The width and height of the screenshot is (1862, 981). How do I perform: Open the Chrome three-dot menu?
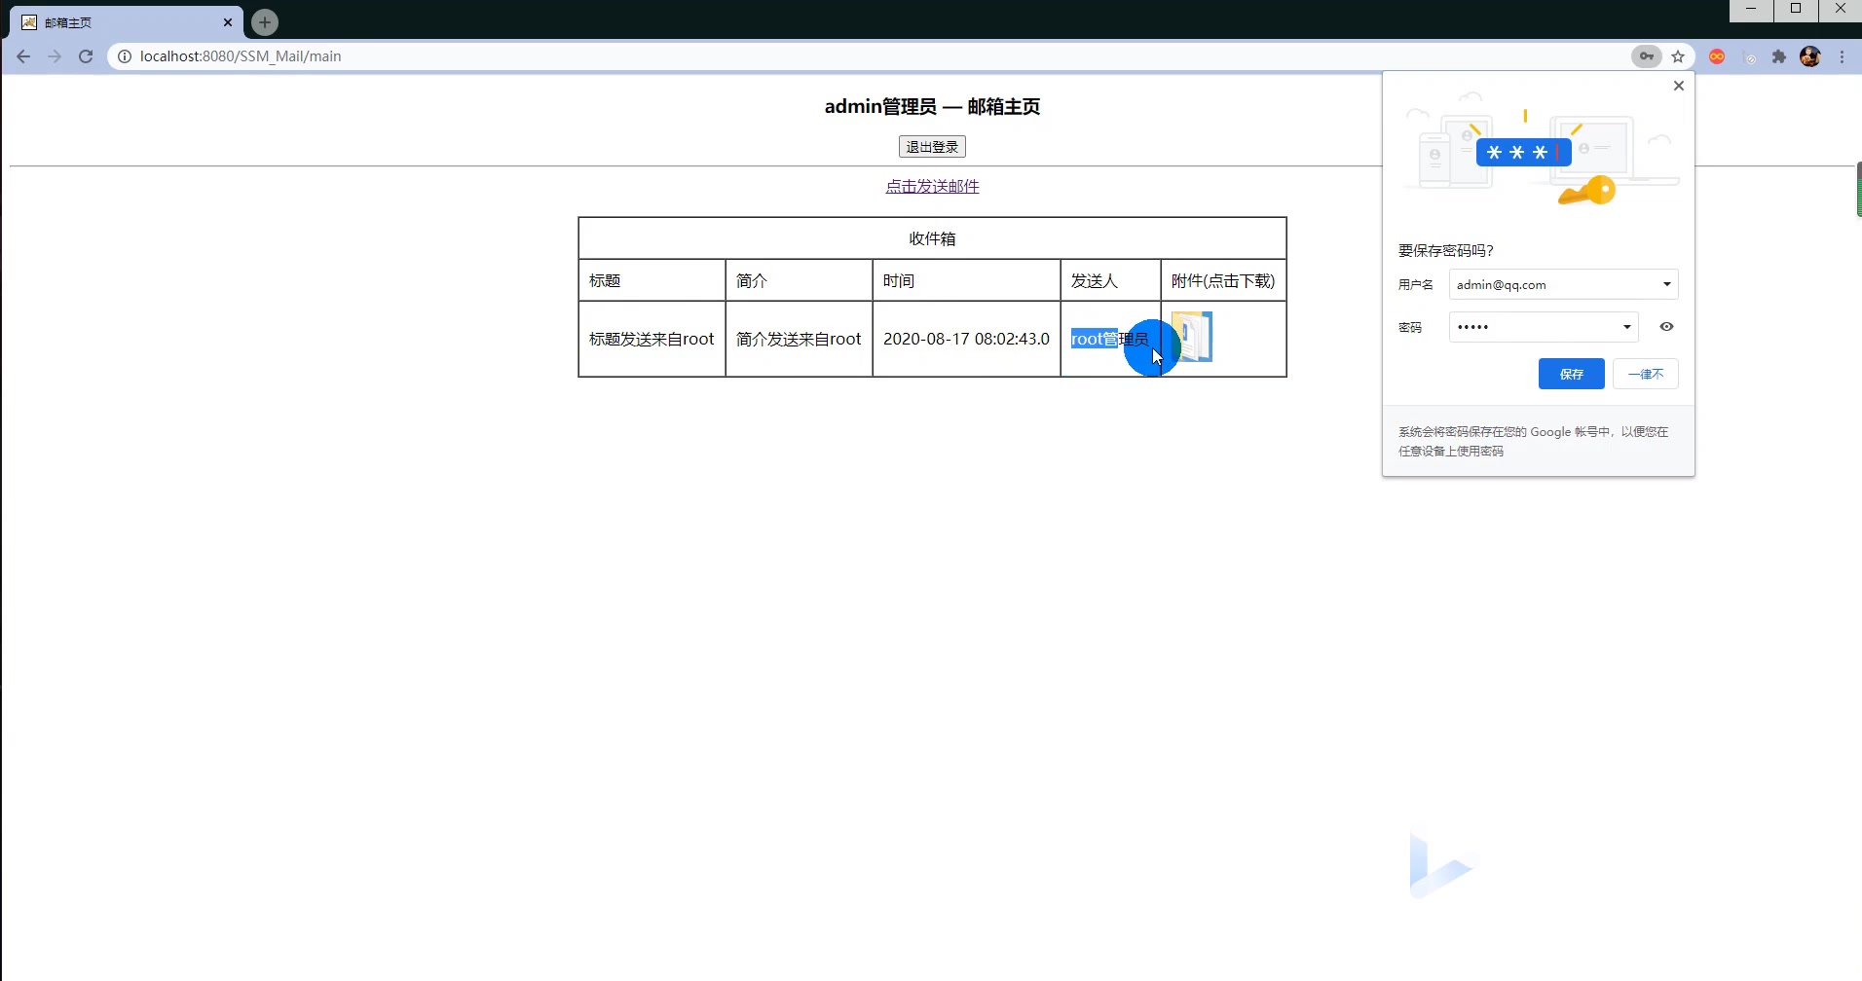pyautogui.click(x=1842, y=56)
